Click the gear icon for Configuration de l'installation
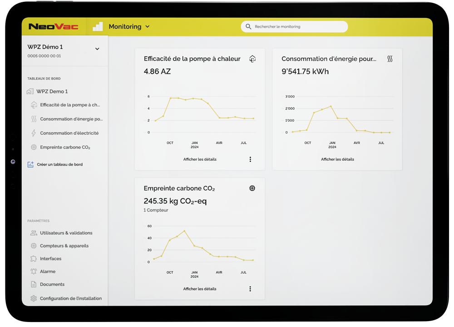The width and height of the screenshot is (454, 327). 34,298
